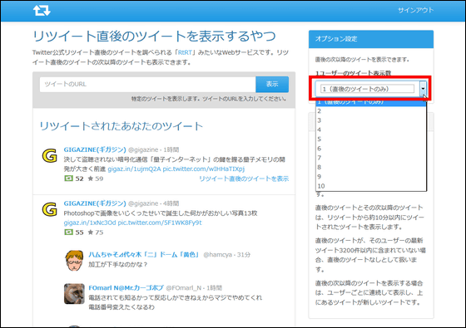Click GIGAZINE avatar on the 1時間 tweet
Screen dimensions: 466x328
pos(49,156)
